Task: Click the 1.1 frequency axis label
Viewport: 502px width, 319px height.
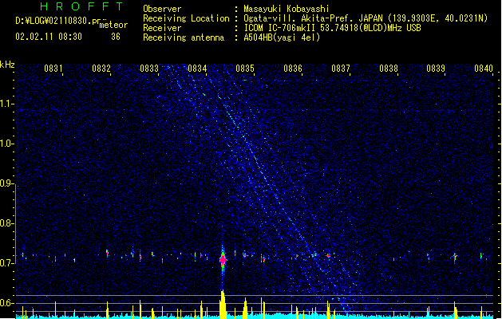Action: click(7, 104)
